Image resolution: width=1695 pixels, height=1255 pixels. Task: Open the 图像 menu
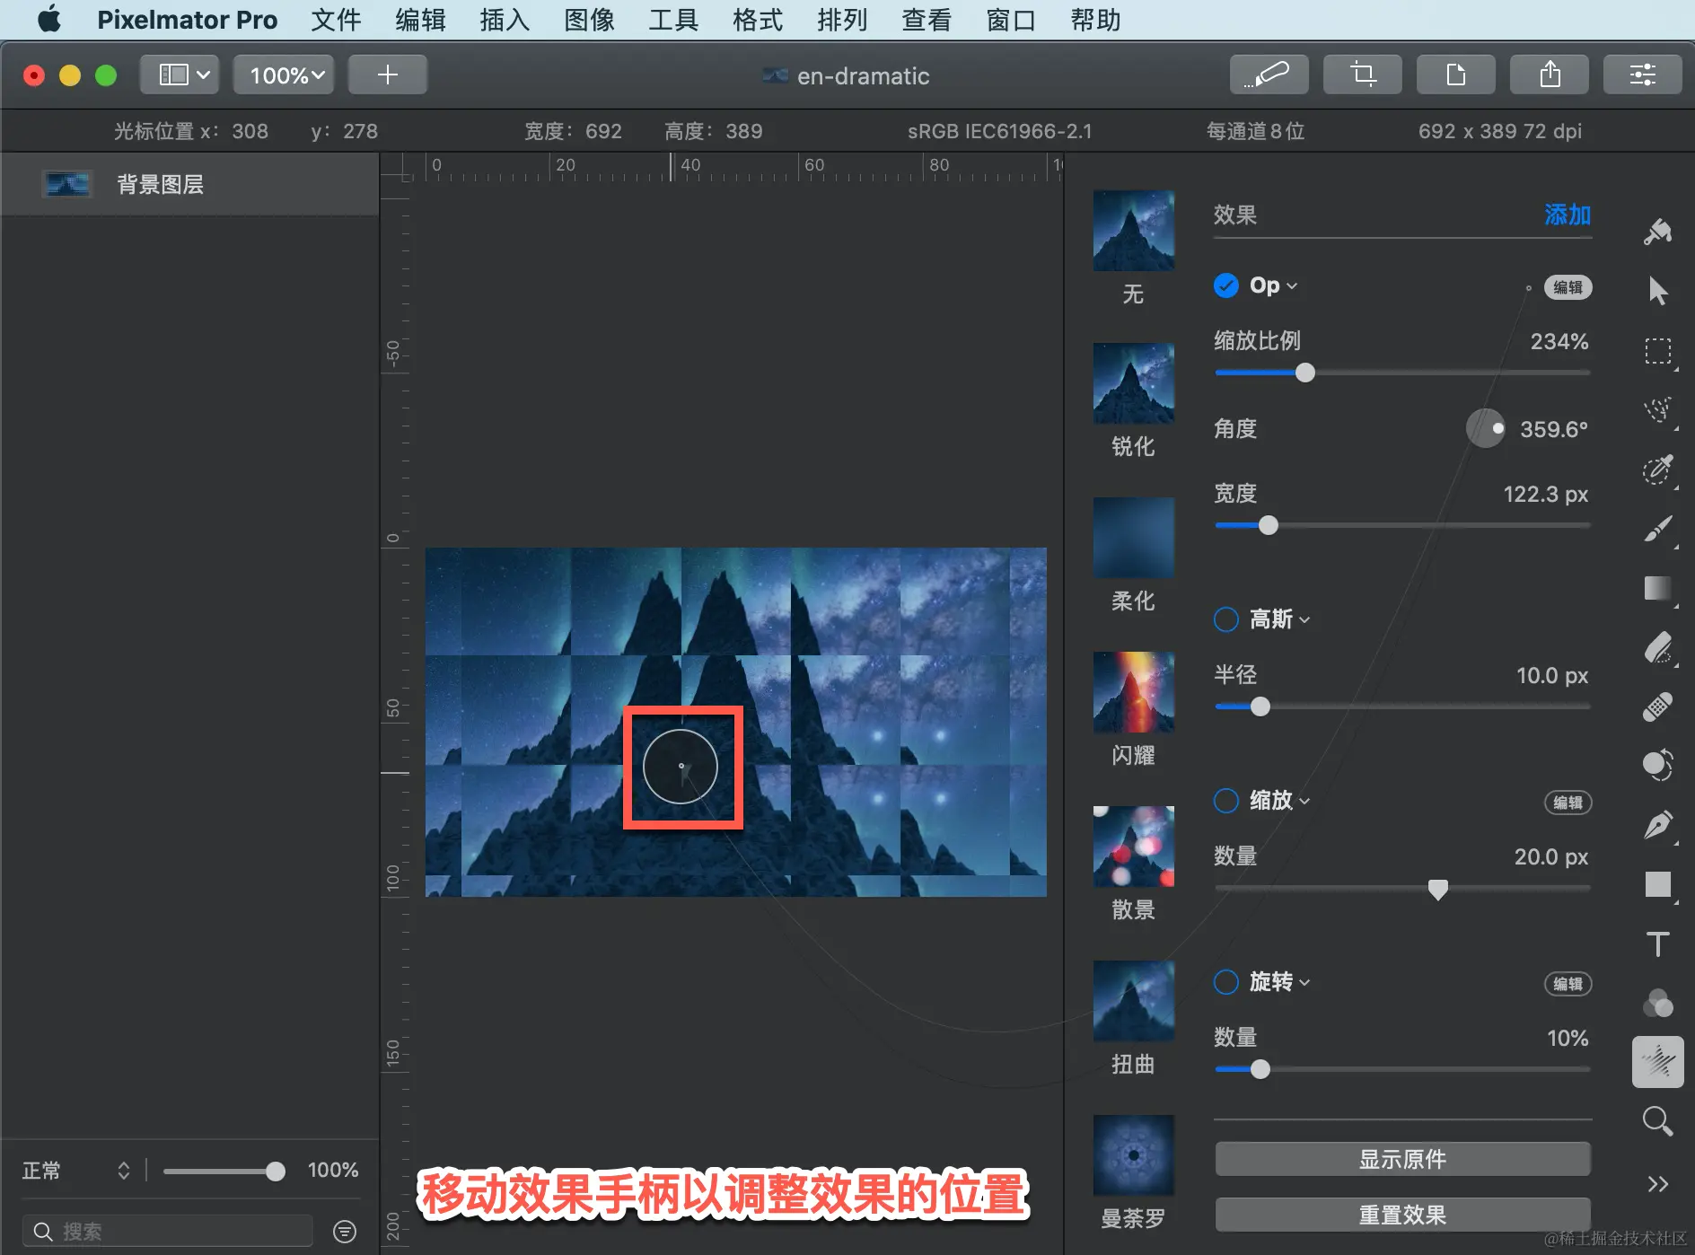[589, 20]
